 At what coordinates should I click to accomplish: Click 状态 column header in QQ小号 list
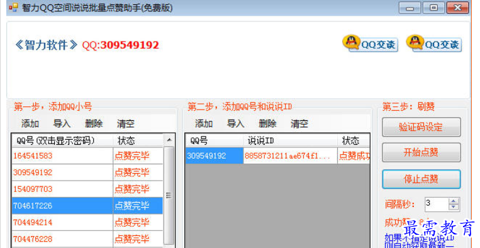pos(138,140)
